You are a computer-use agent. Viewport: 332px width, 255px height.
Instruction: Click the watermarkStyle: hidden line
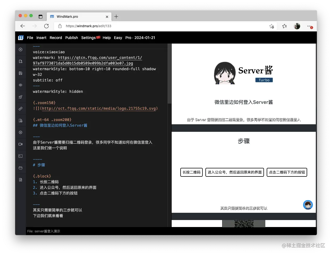point(58,91)
